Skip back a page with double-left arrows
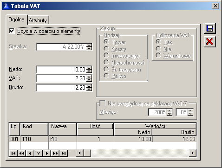Screen dimensions: 222x168 point(22,153)
